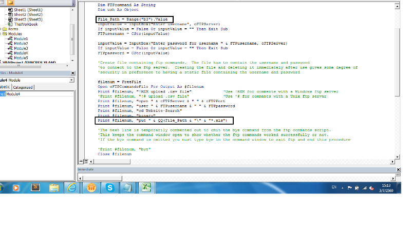The image size is (411, 231).
Task: Open Skype from the taskbar
Action: tap(109, 188)
